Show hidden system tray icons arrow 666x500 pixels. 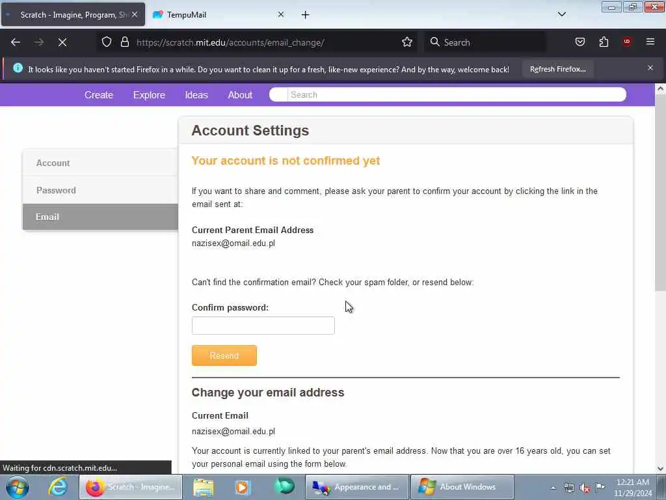pyautogui.click(x=553, y=488)
